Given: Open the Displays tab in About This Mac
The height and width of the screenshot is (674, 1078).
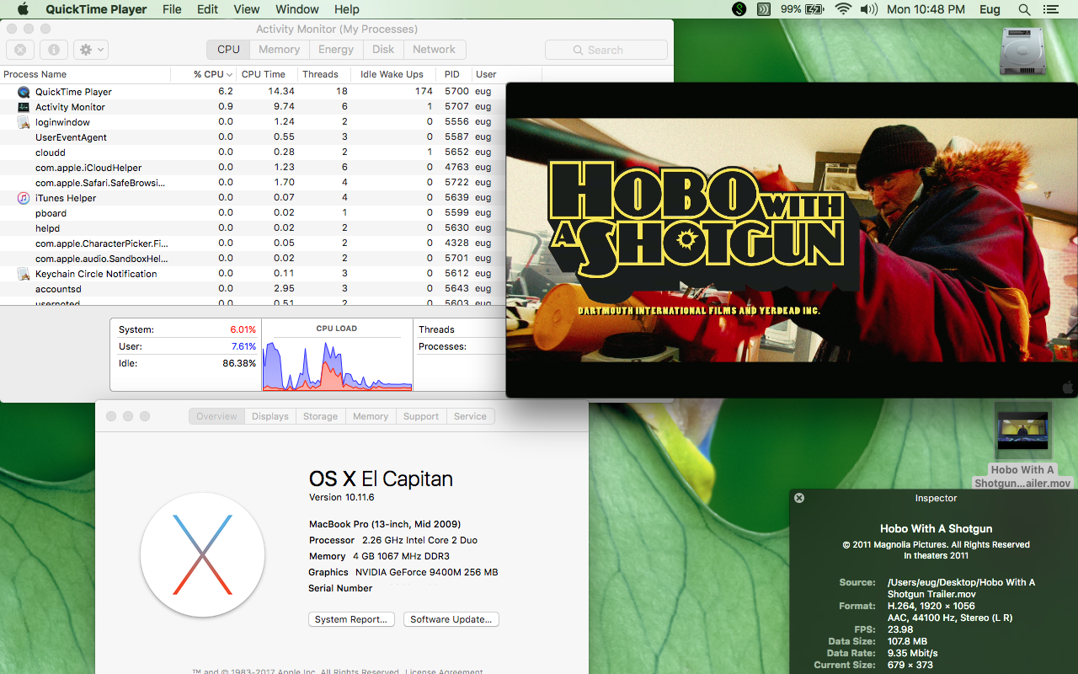Looking at the screenshot, I should click(269, 416).
